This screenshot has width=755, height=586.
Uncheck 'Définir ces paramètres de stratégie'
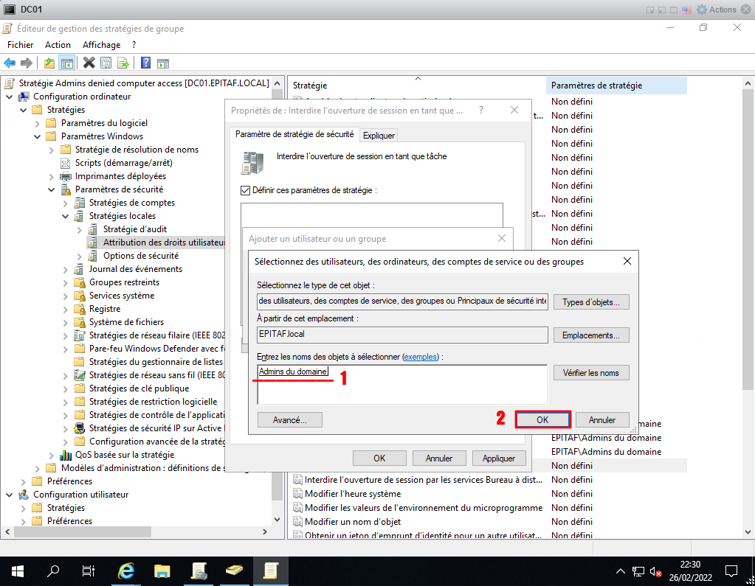tap(246, 190)
